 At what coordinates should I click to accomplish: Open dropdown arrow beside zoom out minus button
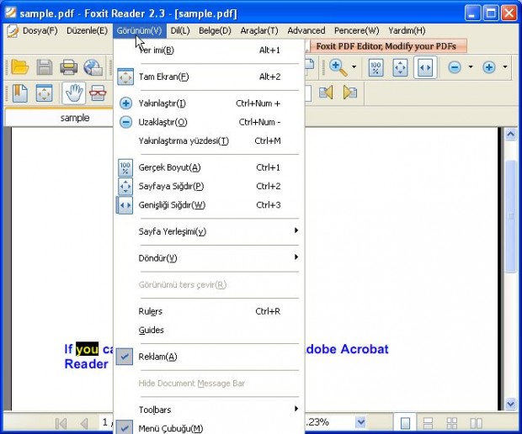click(471, 67)
